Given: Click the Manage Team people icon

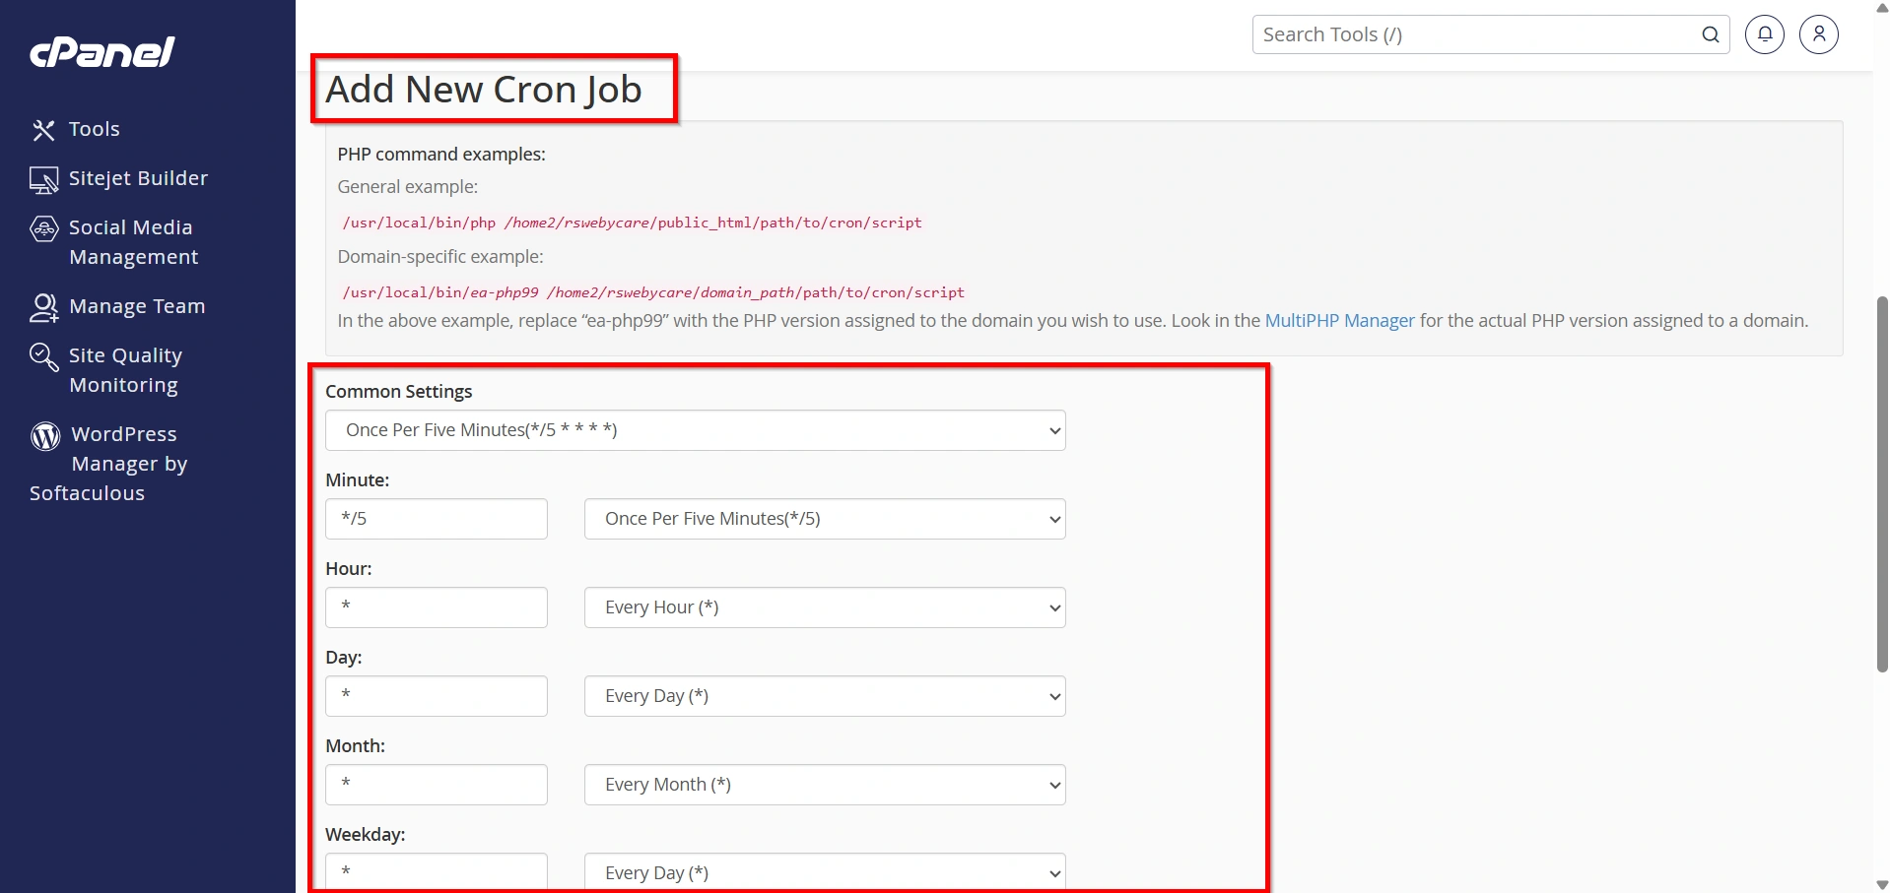Looking at the screenshot, I should pos(43,307).
